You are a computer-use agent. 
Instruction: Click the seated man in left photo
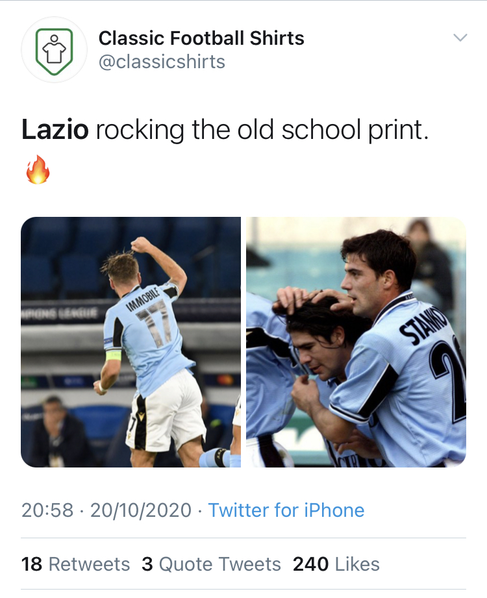[x=55, y=432]
